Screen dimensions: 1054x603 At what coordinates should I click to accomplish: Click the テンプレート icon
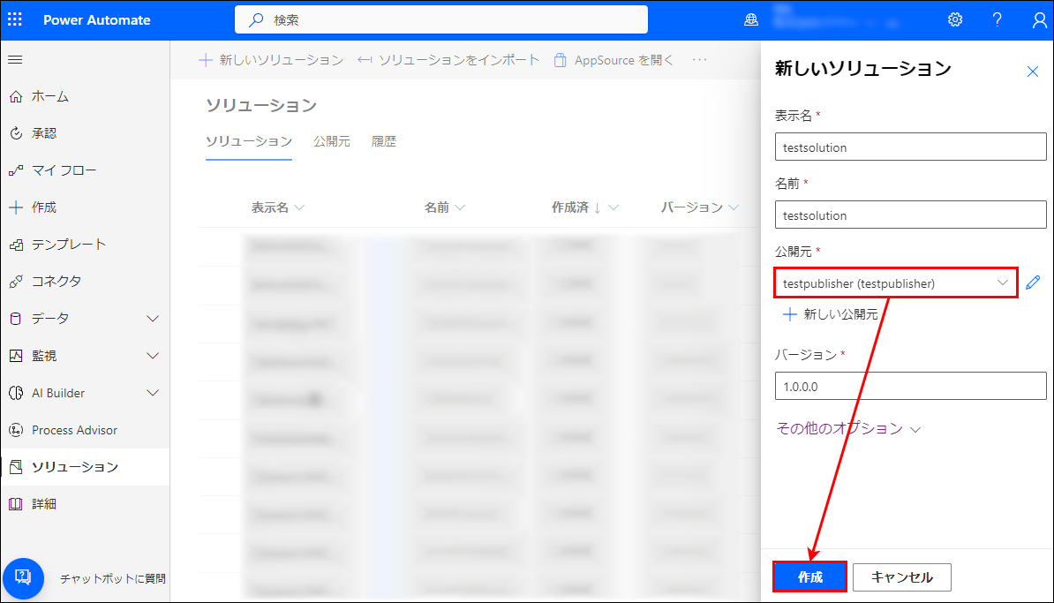tap(16, 245)
